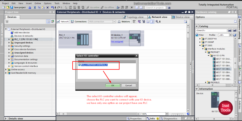Expand the ET 200MP catalog folder
Image resolution: width=242 pixels, height=121 pixels.
coord(200,42)
